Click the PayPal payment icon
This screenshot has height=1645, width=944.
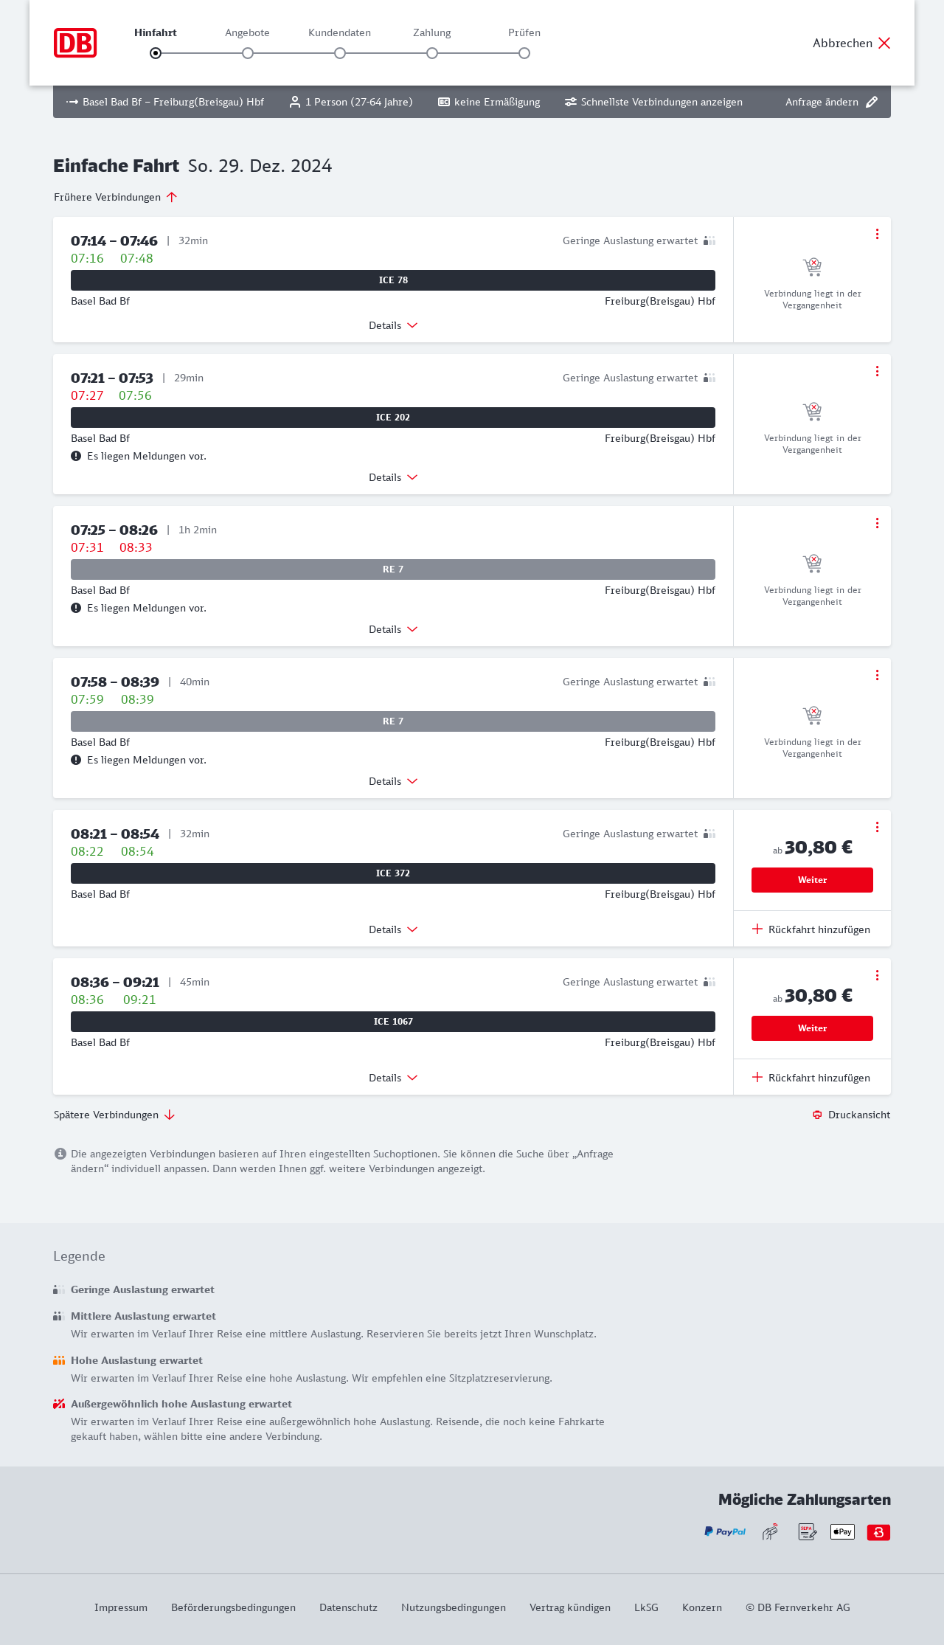coord(725,1532)
